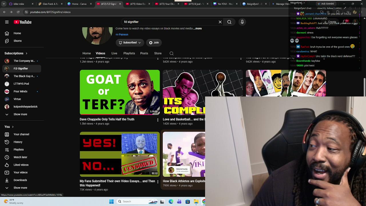Open the channel Playlists tab
366x206 pixels.
tap(129, 54)
